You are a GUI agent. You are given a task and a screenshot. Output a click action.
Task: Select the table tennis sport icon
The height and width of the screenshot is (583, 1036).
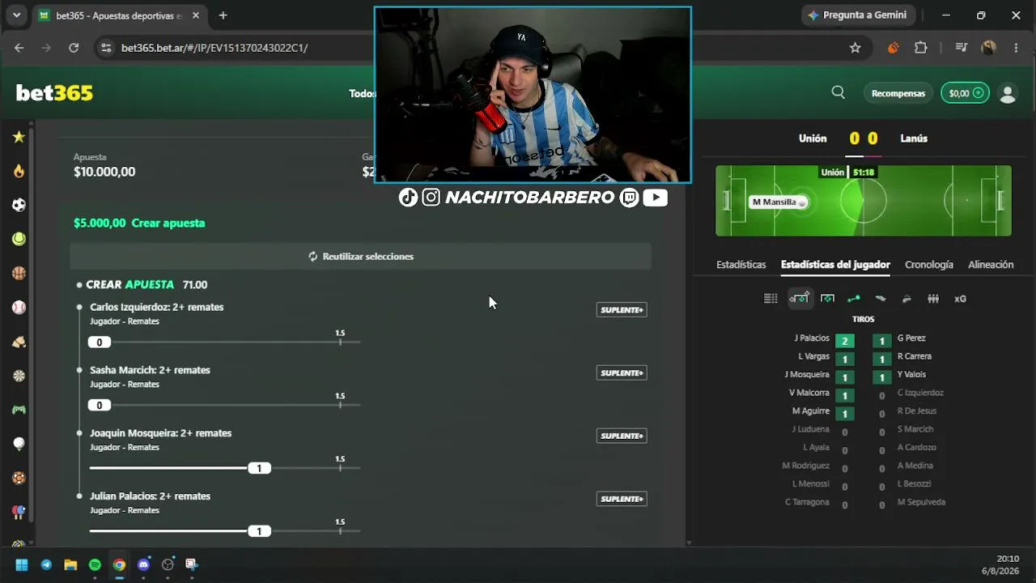point(19,512)
